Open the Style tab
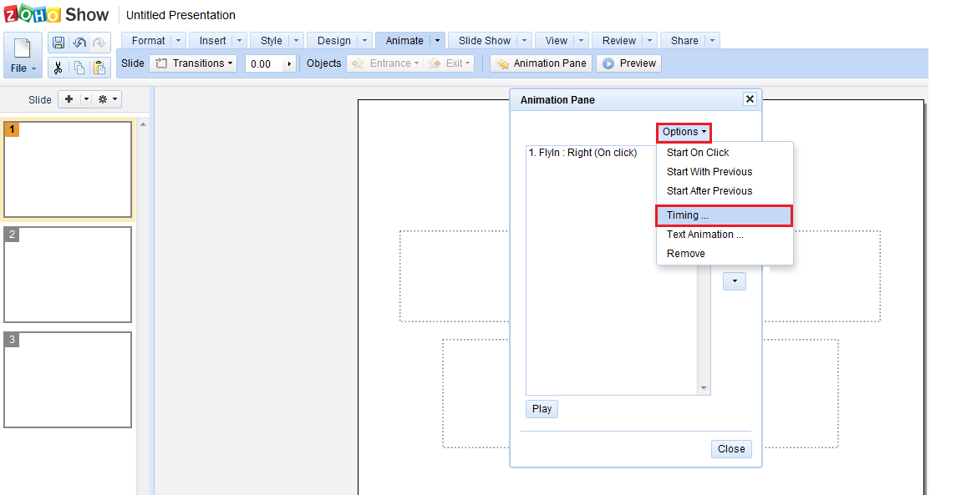The height and width of the screenshot is (495, 956). (272, 41)
